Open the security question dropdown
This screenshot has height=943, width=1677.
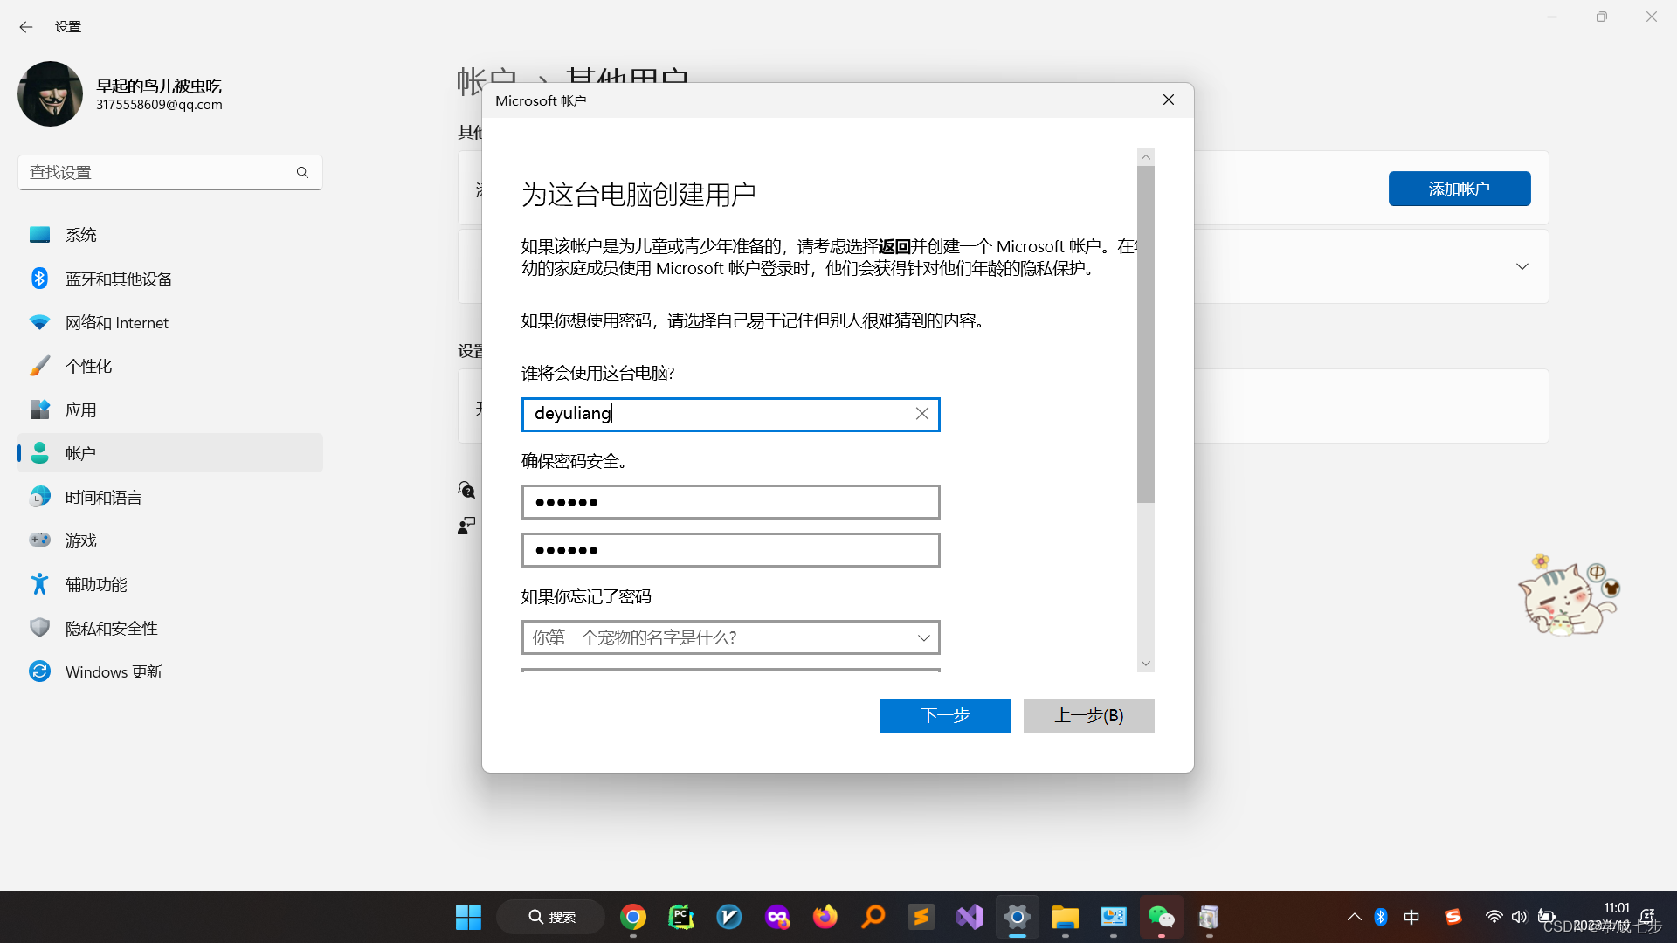tap(730, 637)
